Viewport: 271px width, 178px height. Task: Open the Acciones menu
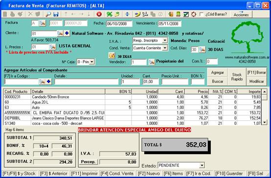(x=241, y=14)
